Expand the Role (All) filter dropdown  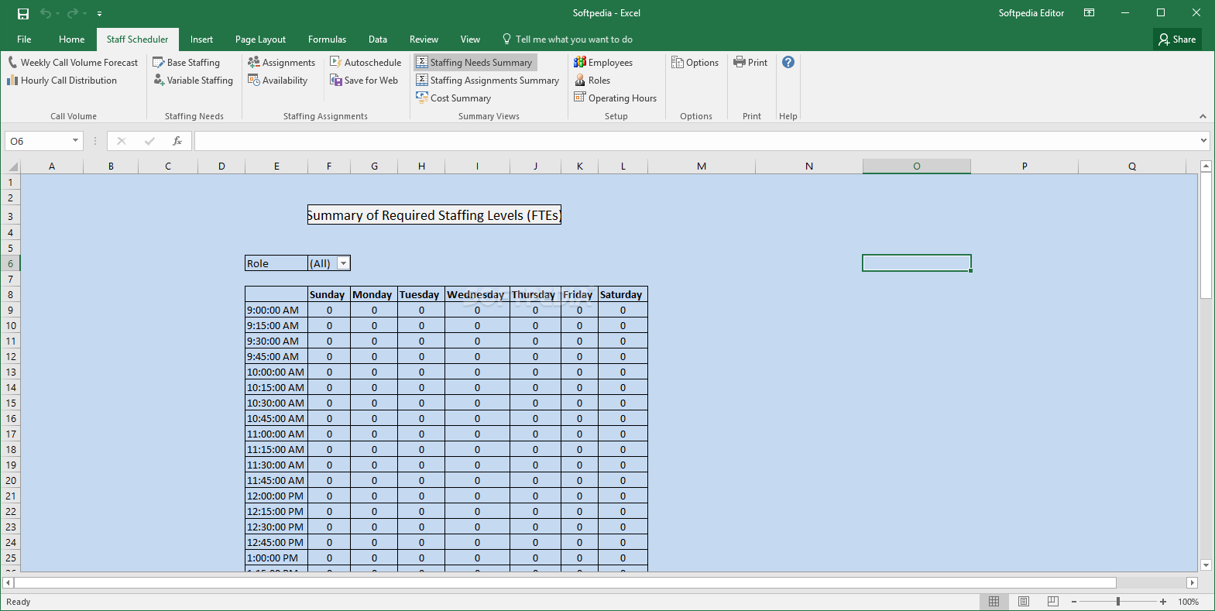pos(344,263)
